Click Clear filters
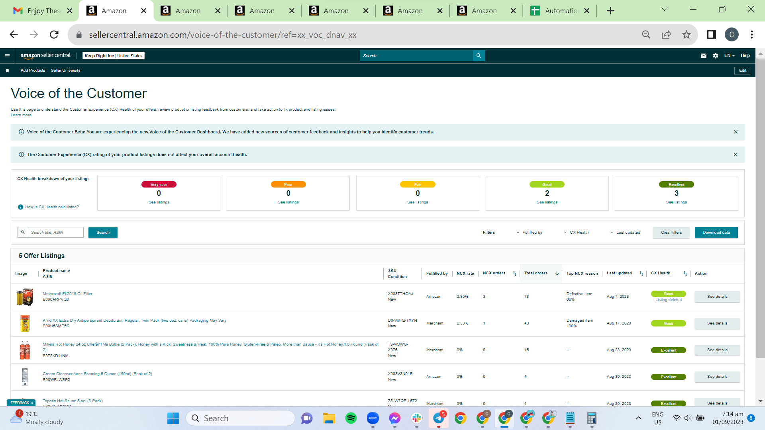The height and width of the screenshot is (430, 765). [671, 233]
